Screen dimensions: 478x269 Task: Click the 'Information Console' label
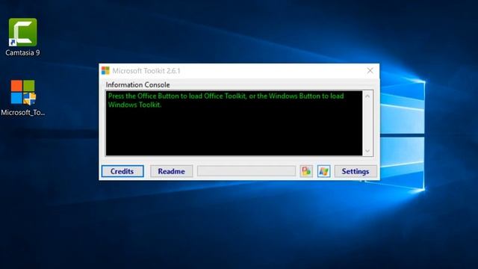click(137, 84)
